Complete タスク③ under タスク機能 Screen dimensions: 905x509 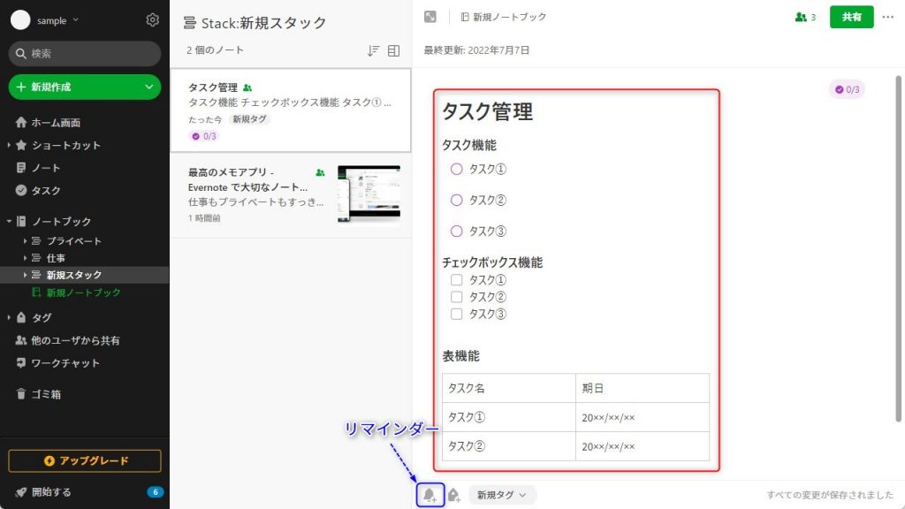pos(457,232)
